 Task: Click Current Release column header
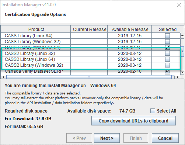[x=90, y=29]
